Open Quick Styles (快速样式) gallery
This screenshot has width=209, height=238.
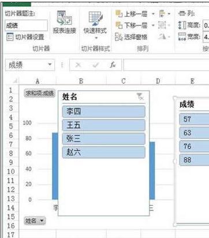[x=95, y=25]
